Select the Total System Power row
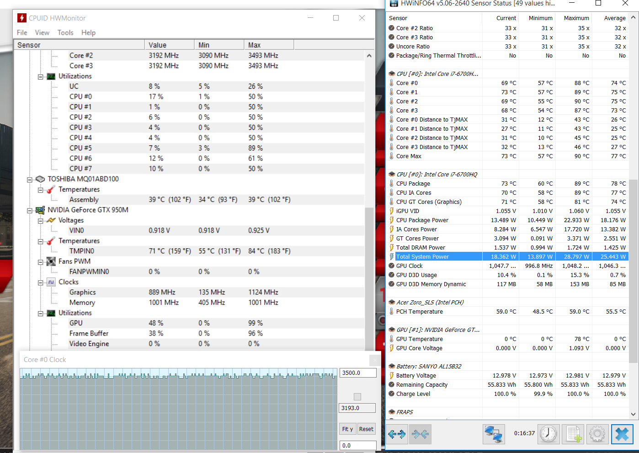The image size is (639, 453). 507,256
